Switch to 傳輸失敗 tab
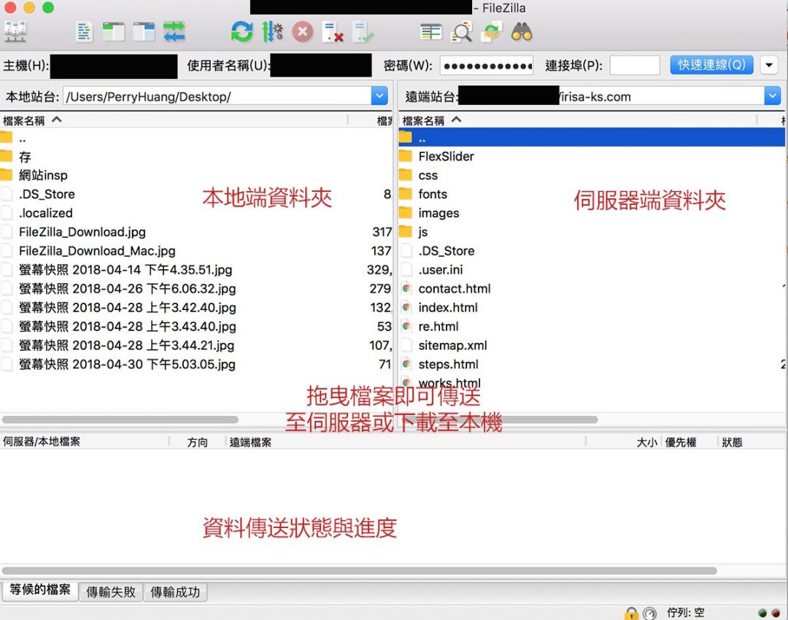 pos(111,592)
